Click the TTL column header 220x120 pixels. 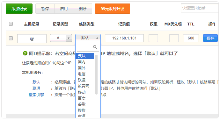coord(191,24)
